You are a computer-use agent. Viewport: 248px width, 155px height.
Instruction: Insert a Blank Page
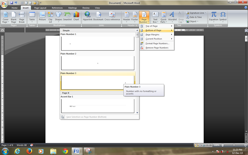(x=14, y=17)
